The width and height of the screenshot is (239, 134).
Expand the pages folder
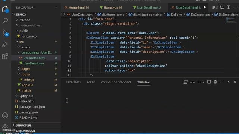click(x=37, y=69)
